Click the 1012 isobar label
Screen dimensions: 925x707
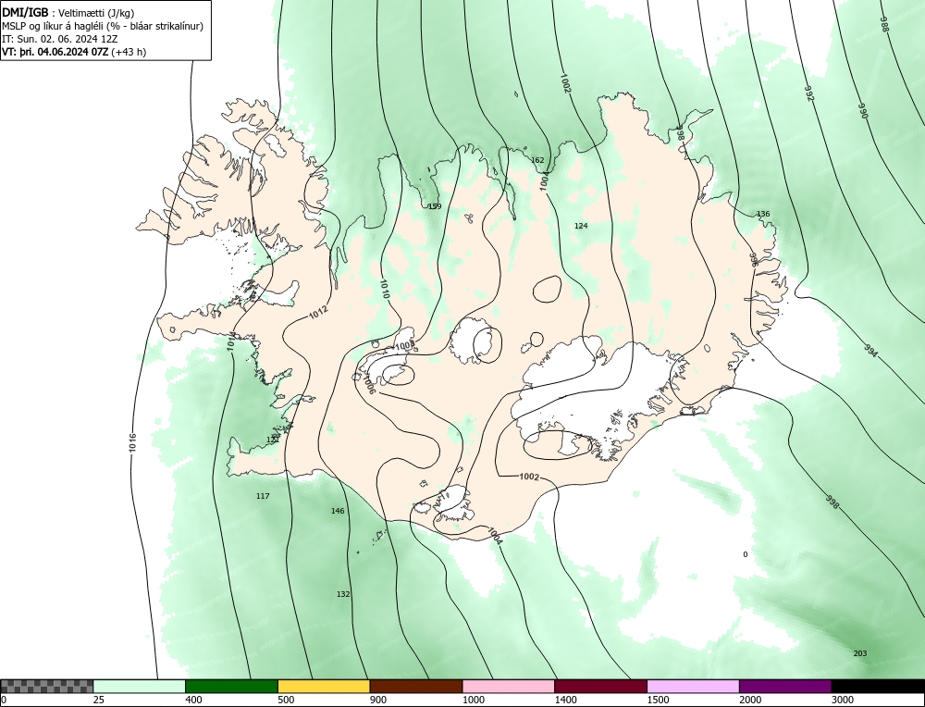318,312
